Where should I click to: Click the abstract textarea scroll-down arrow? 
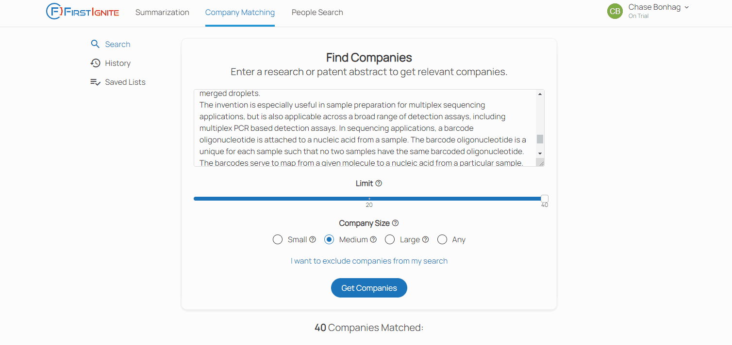pos(540,154)
